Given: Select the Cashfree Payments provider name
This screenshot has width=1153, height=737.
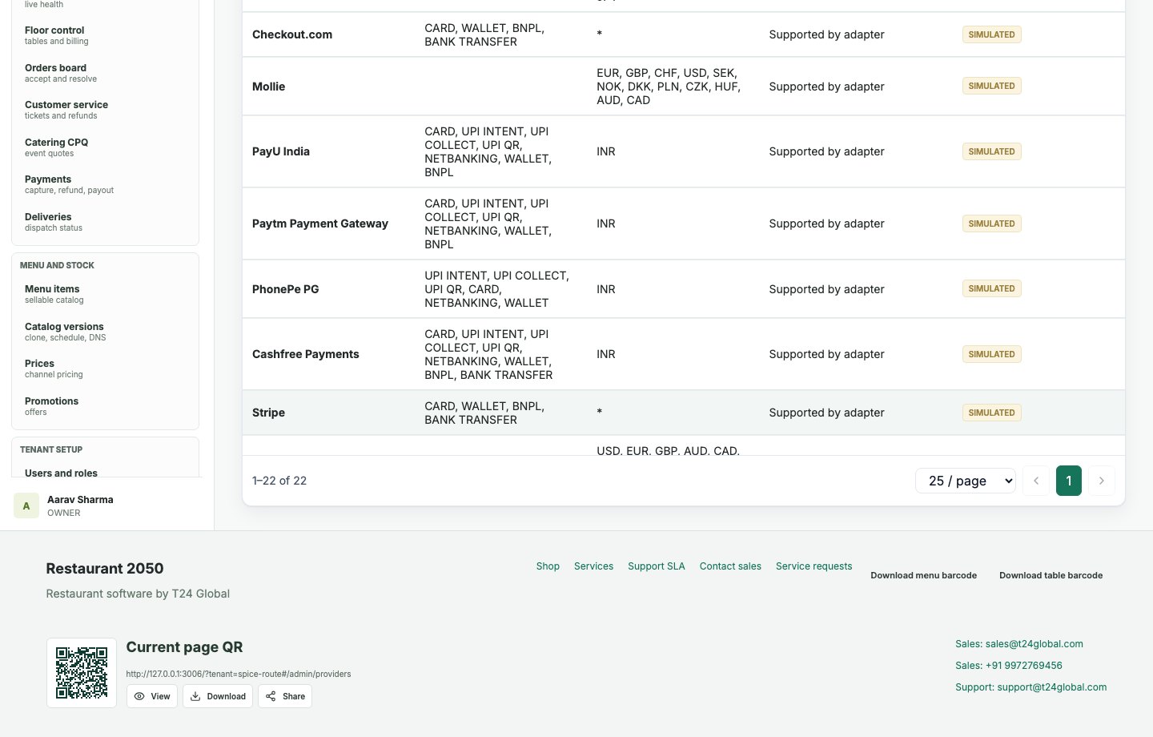Looking at the screenshot, I should pyautogui.click(x=306, y=354).
